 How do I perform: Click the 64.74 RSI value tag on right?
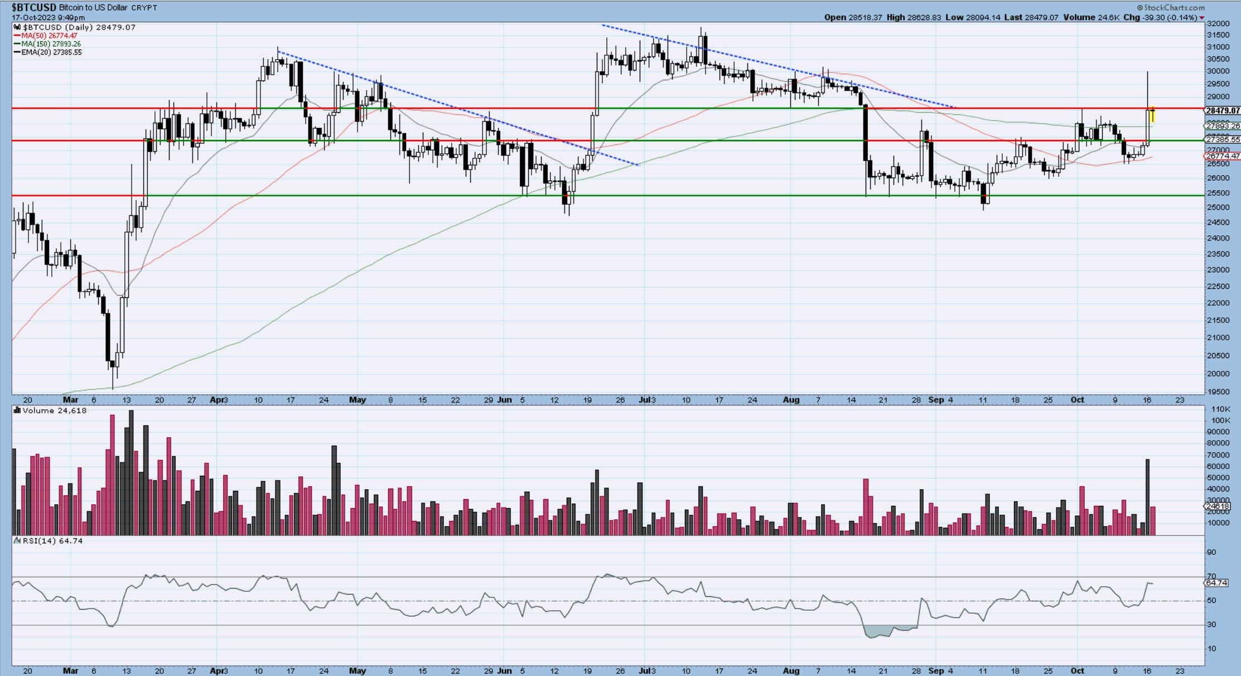1218,583
